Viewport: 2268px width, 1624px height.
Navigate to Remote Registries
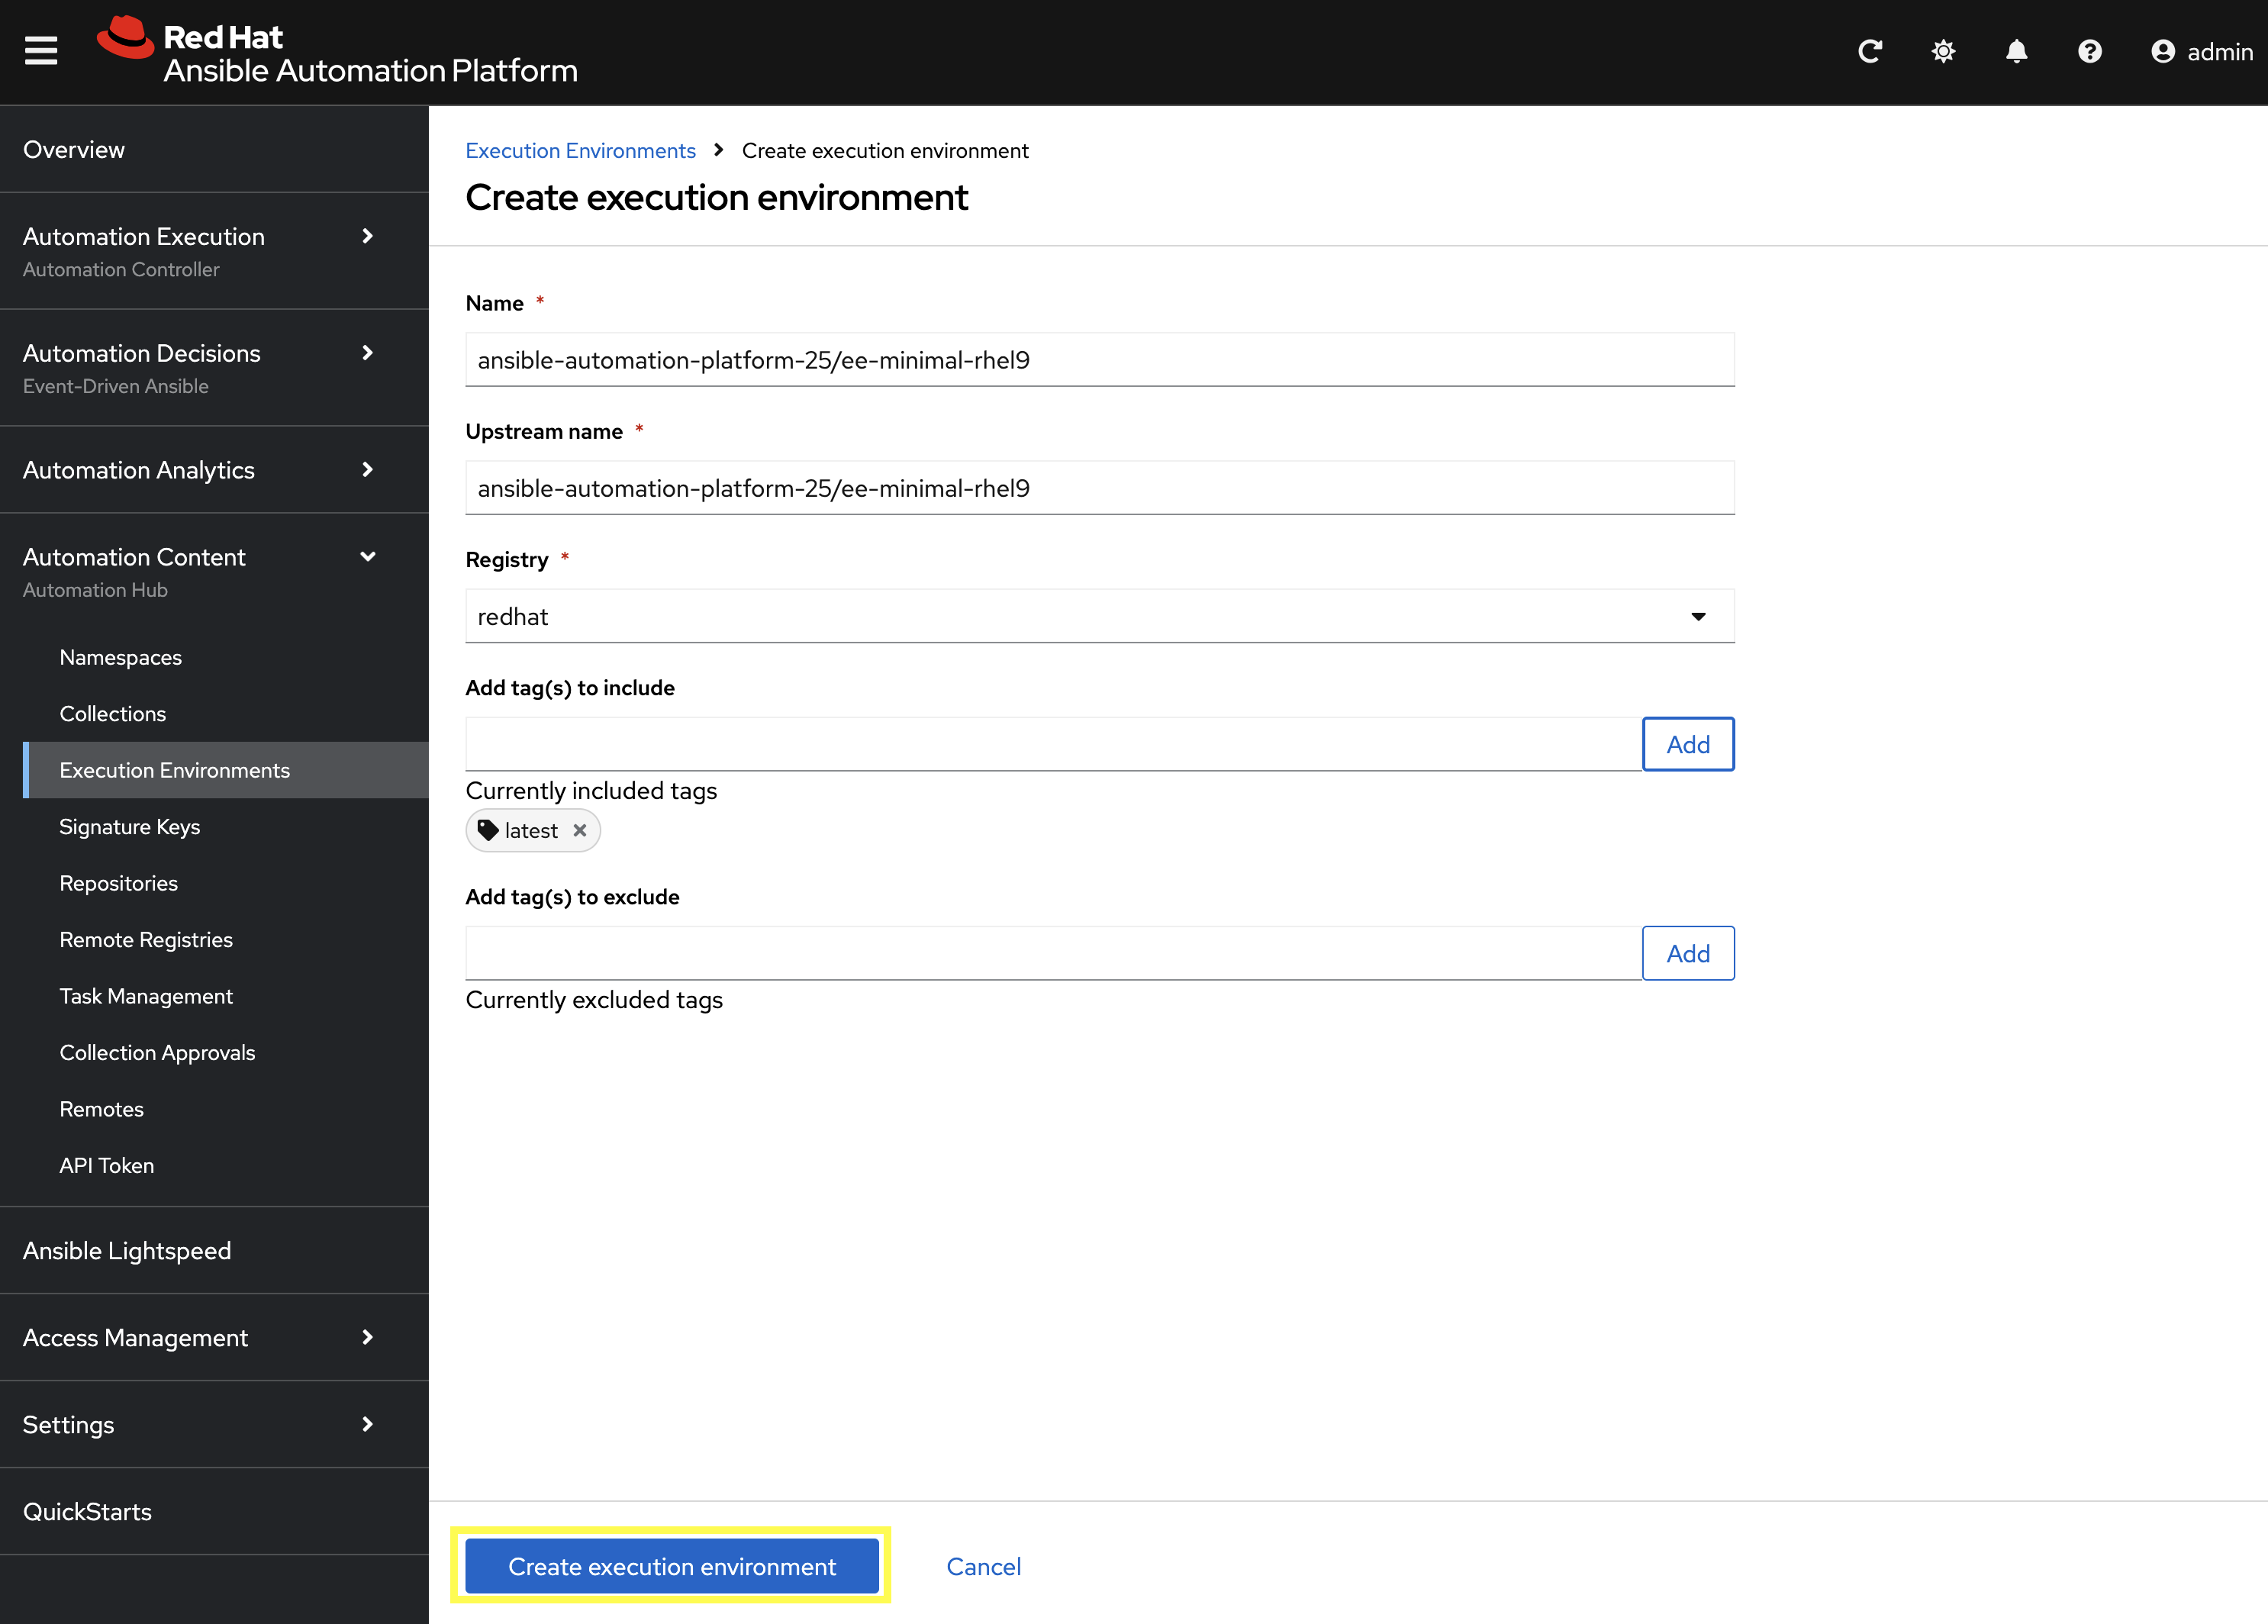(146, 939)
